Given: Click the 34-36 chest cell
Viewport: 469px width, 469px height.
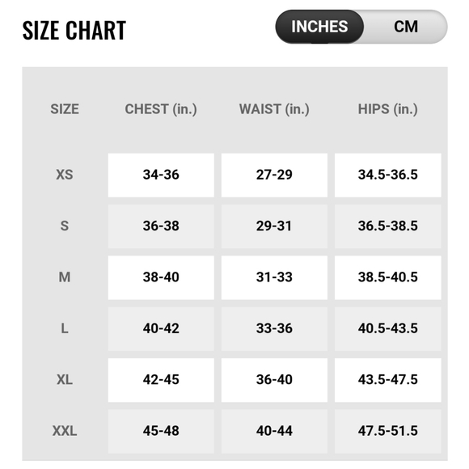Looking at the screenshot, I should [161, 175].
